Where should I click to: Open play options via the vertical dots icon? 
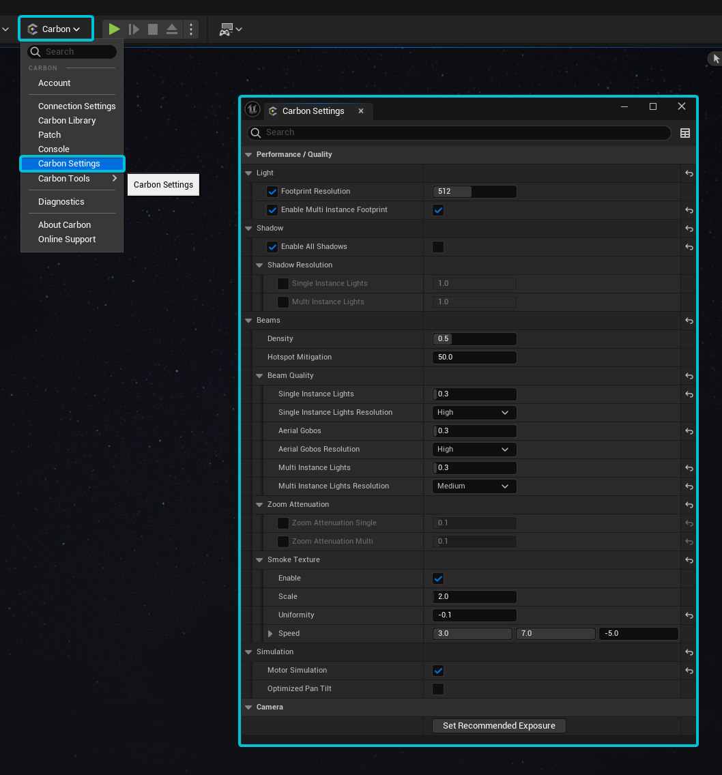tap(190, 29)
